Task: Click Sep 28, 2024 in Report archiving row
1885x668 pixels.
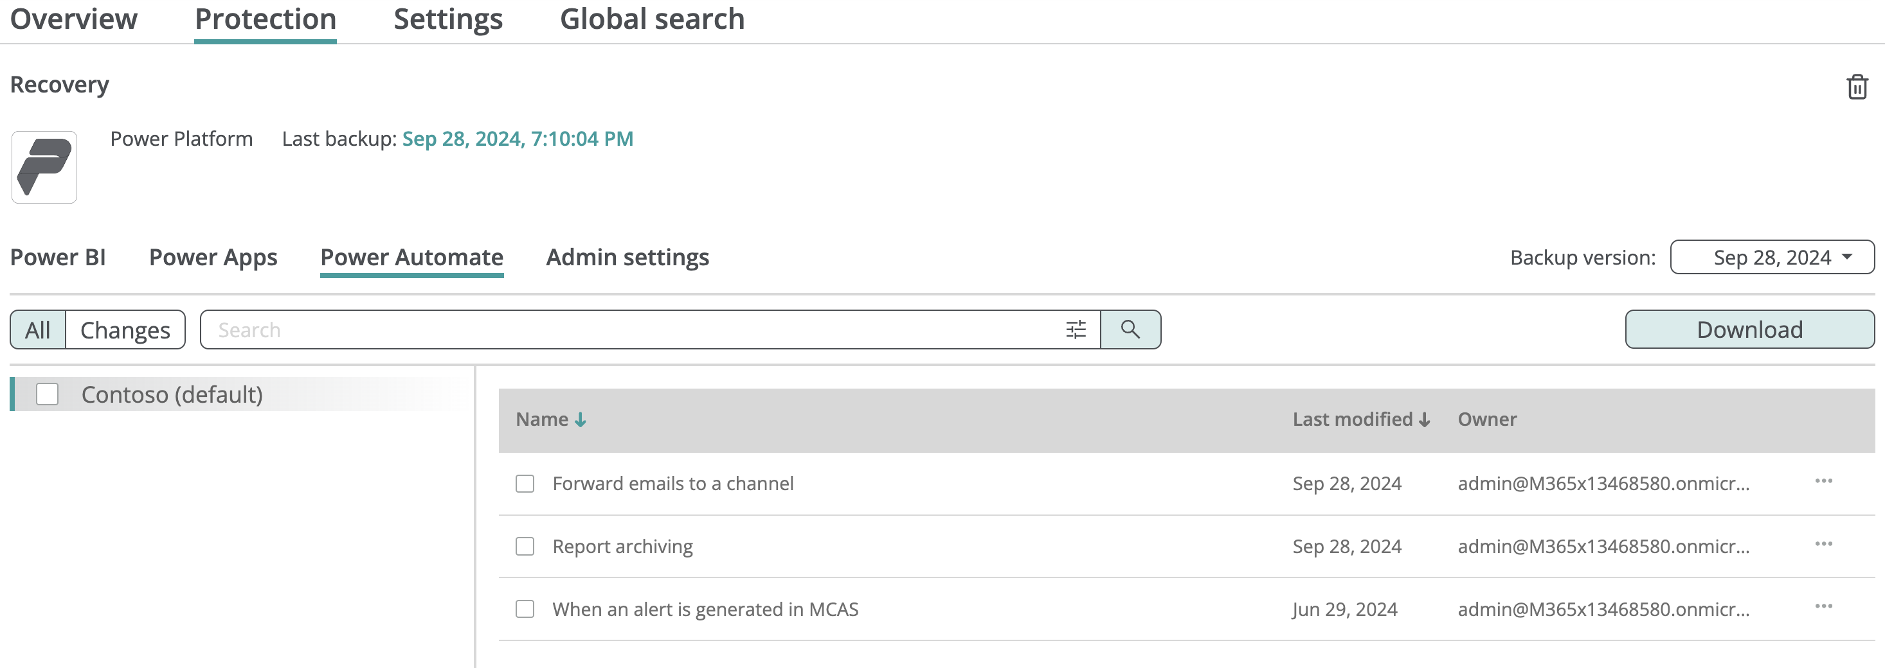Action: (1346, 547)
